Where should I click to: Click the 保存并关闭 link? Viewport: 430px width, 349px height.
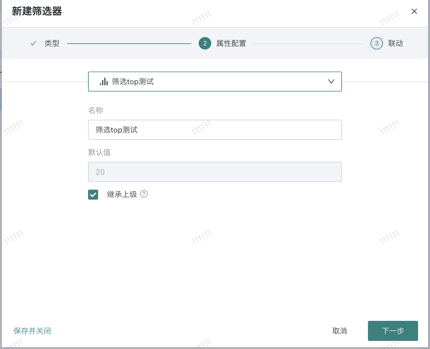click(x=32, y=331)
